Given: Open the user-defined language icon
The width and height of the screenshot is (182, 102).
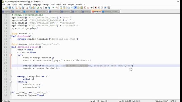Looking at the screenshot, I should pyautogui.click(x=78, y=8).
